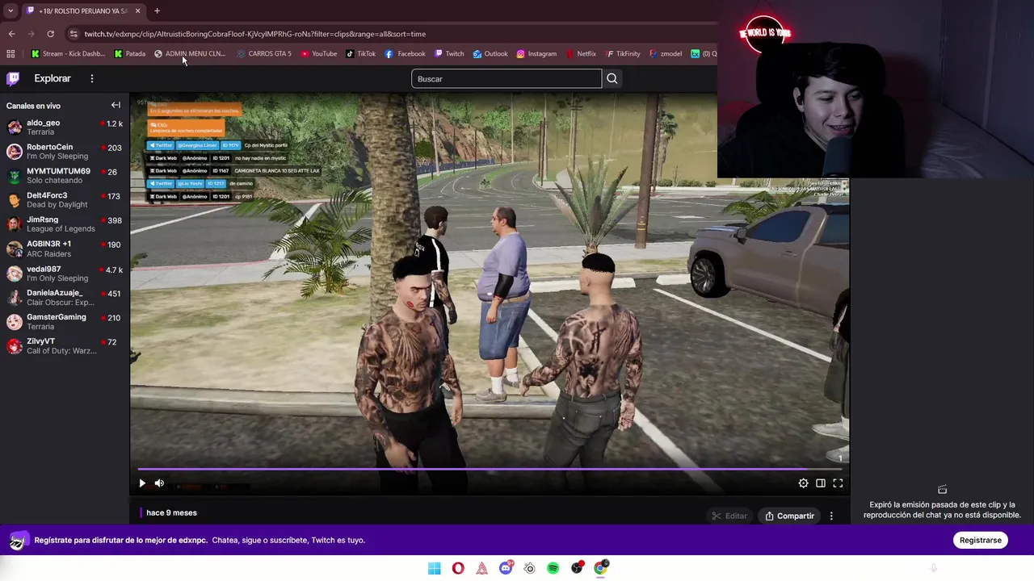
Task: Close the ROLSTIO PERUANO browser tab
Action: tap(137, 10)
